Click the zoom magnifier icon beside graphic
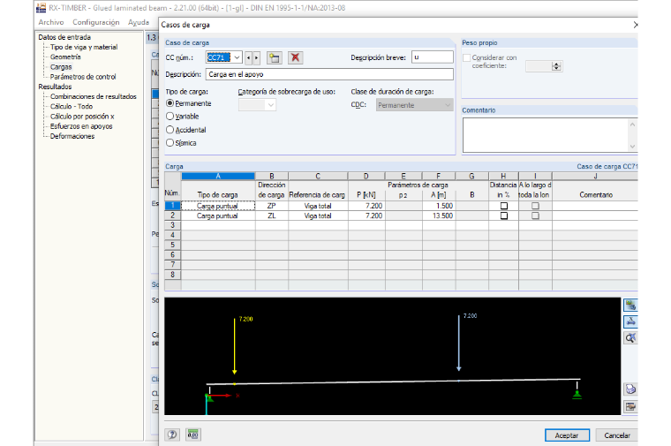This screenshot has width=671, height=446. tap(630, 338)
